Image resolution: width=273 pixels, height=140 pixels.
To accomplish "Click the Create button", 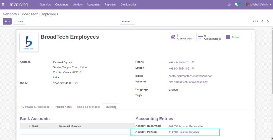I will coord(19,21).
